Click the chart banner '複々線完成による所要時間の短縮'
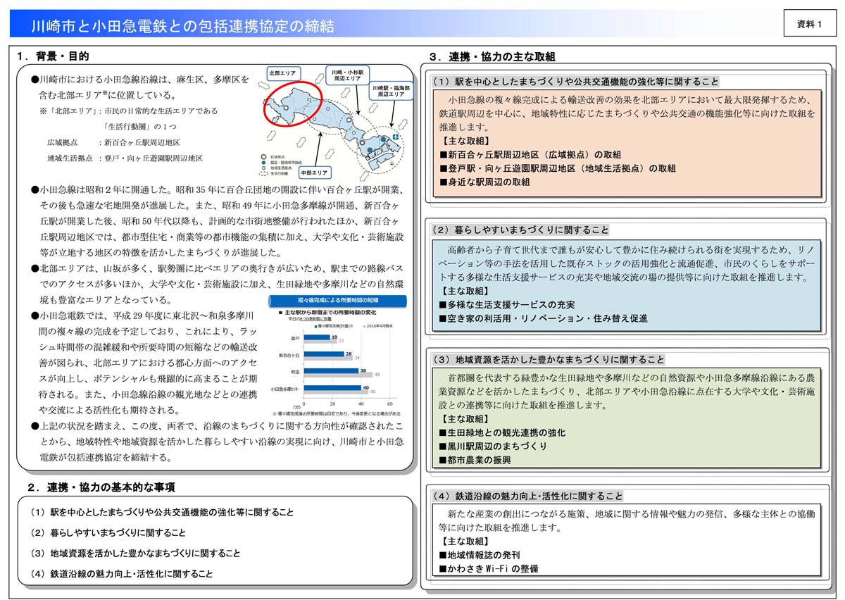 (x=337, y=301)
